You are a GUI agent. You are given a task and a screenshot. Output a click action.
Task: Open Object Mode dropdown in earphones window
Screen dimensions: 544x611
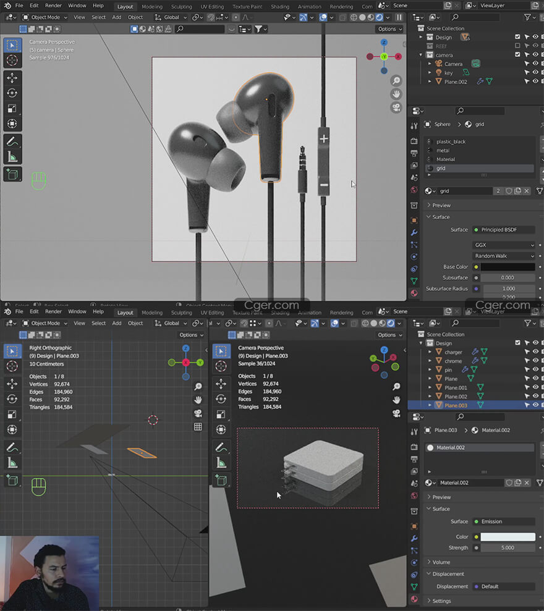tap(45, 17)
